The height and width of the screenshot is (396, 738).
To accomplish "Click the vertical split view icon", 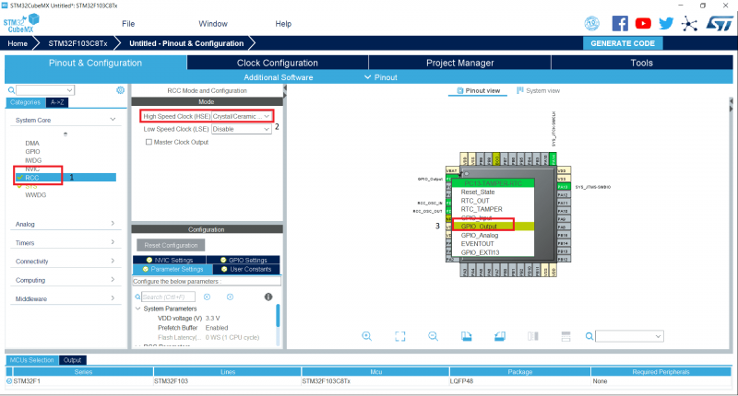I will tap(533, 336).
